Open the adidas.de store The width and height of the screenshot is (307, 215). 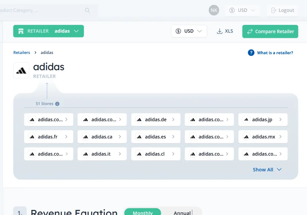pyautogui.click(x=156, y=120)
